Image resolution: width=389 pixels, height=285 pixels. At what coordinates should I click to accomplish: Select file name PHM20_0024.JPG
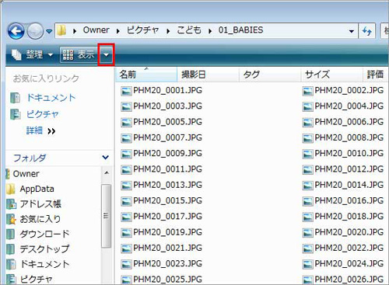(x=349, y=264)
